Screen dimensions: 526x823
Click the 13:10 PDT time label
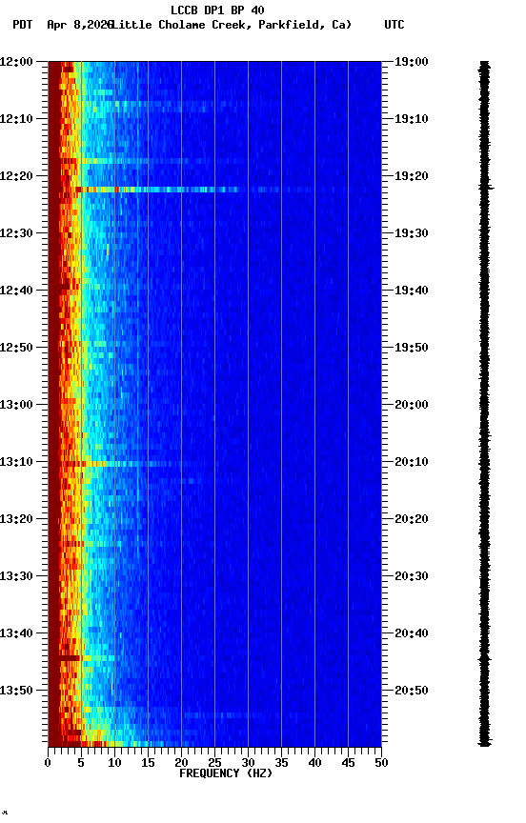tap(16, 462)
